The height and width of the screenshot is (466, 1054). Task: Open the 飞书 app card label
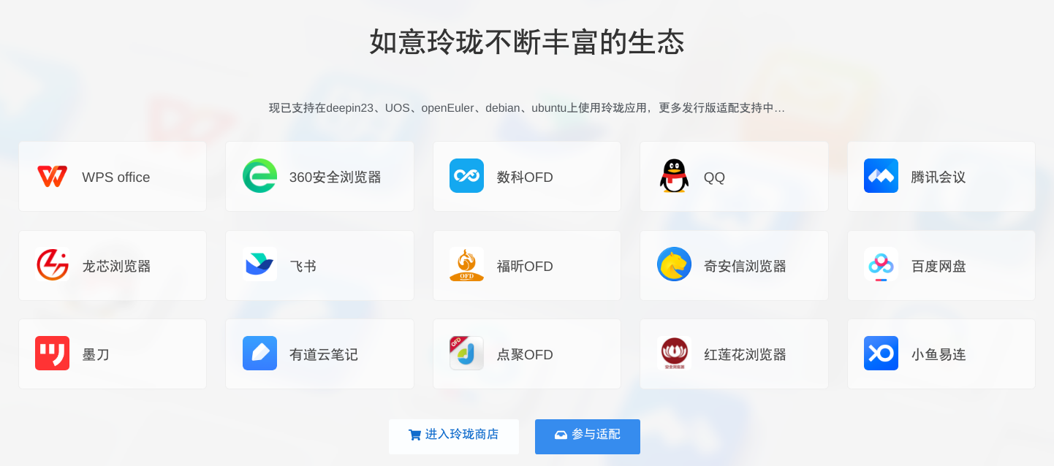pos(303,266)
